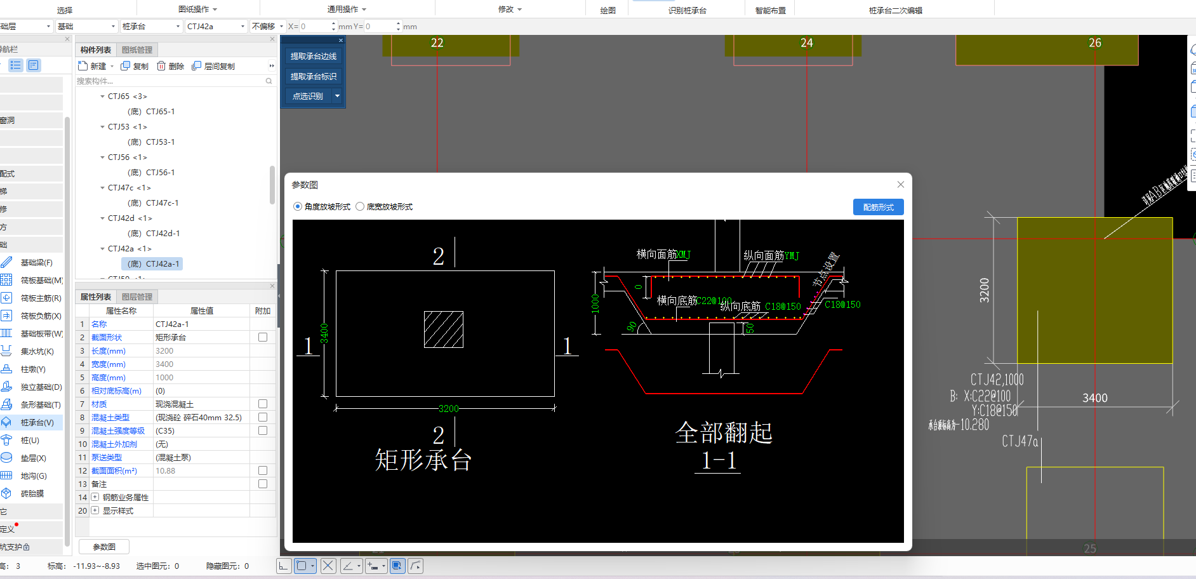
Task: Click the 新建 new component icon
Action: point(83,66)
